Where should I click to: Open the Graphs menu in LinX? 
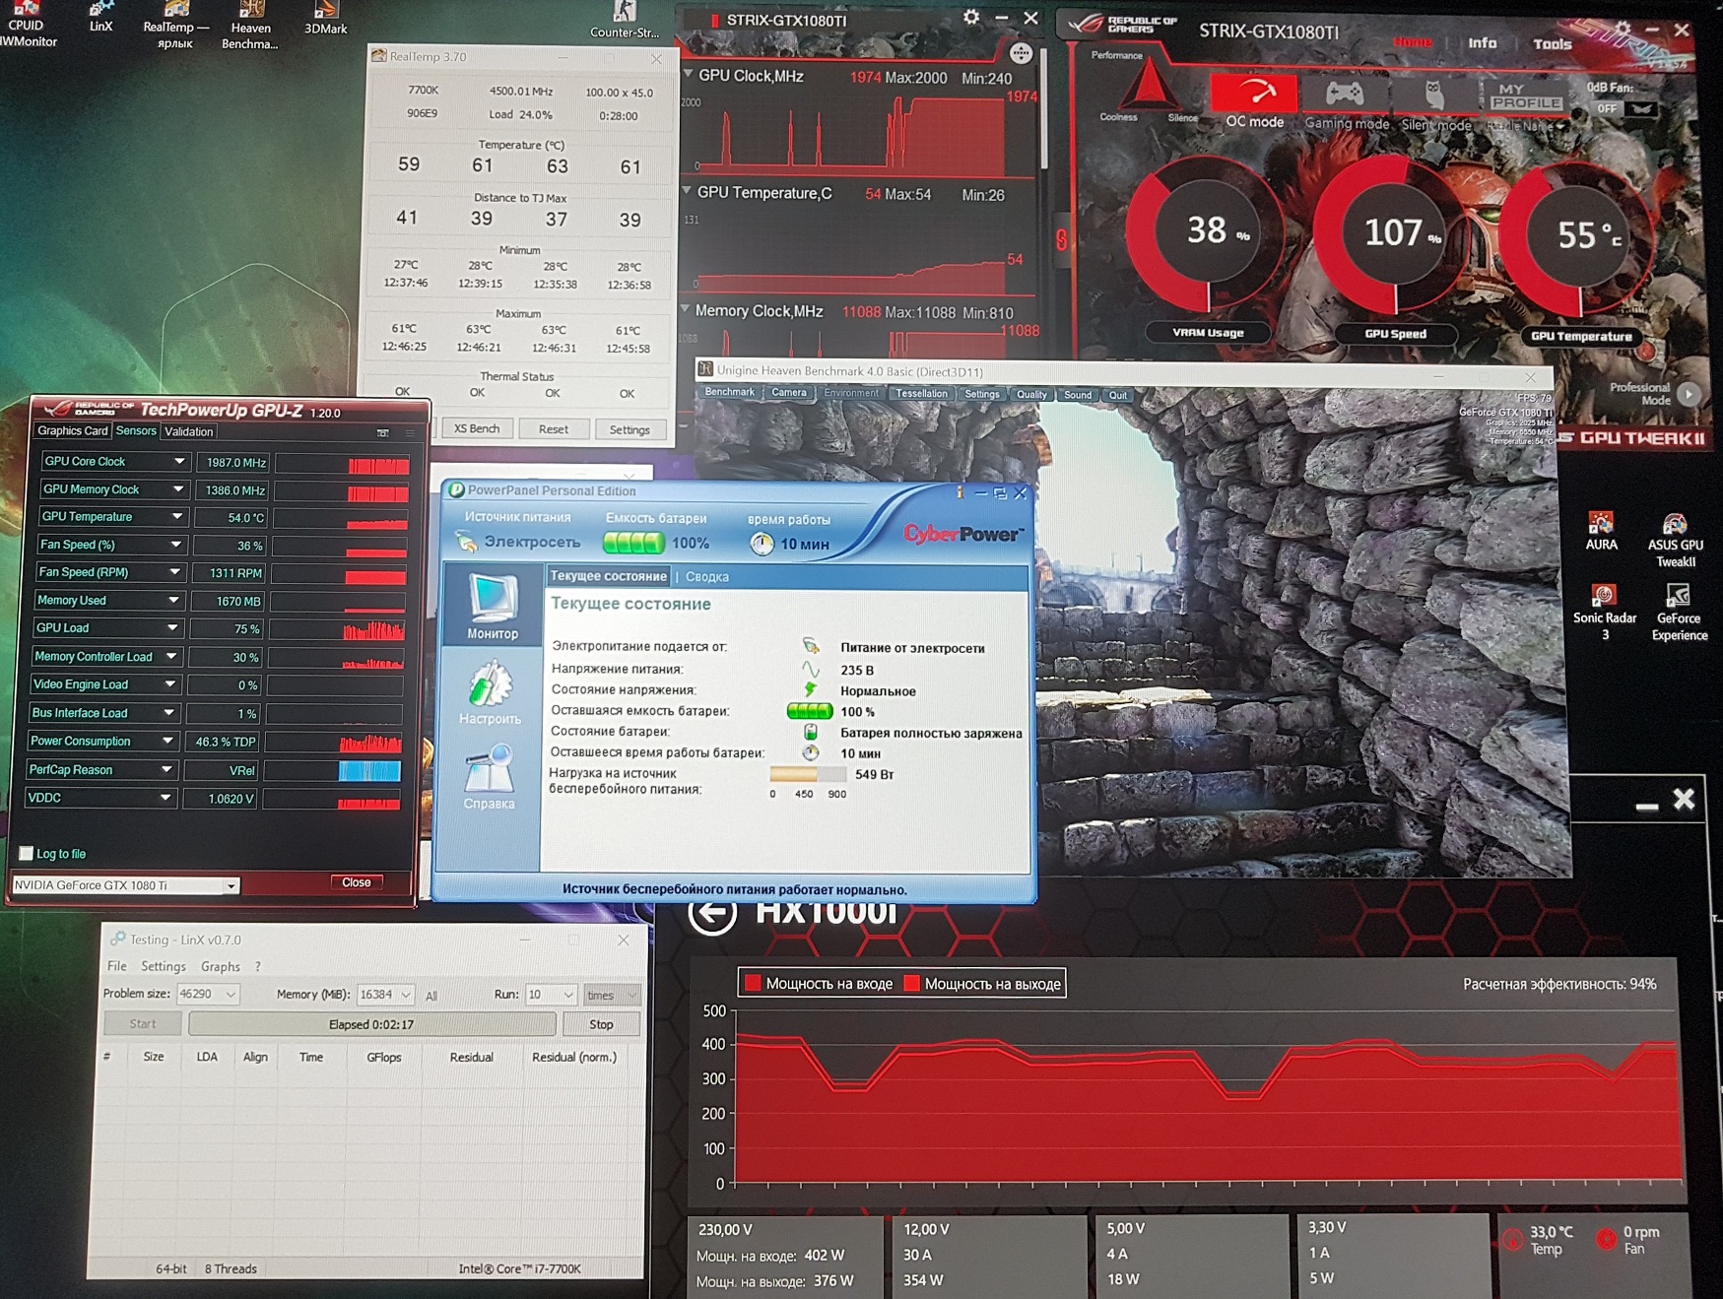point(221,967)
